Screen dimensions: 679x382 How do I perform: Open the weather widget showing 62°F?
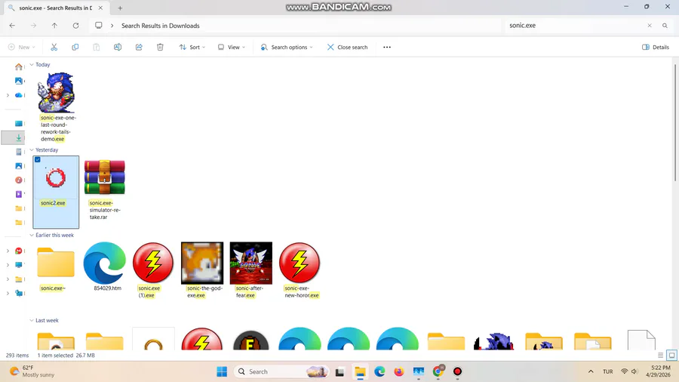[32, 371]
